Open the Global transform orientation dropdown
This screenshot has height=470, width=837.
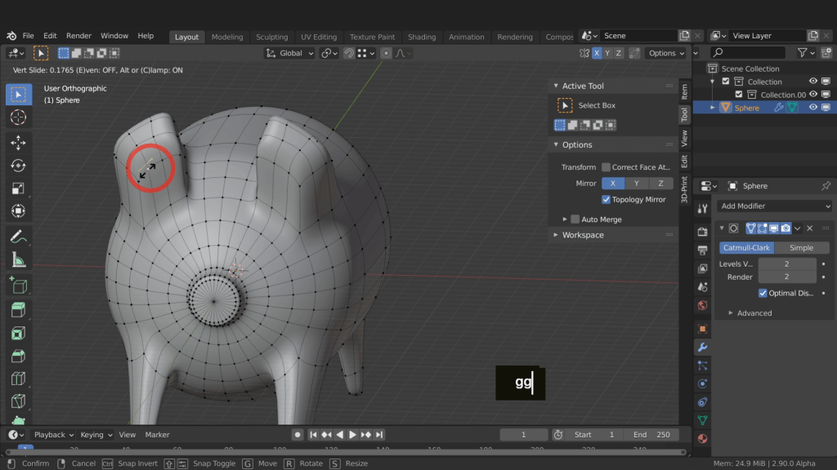point(289,53)
